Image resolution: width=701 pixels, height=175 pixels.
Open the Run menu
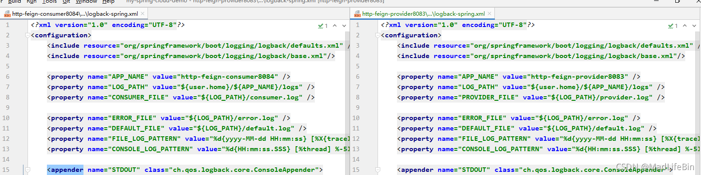(32, 1)
